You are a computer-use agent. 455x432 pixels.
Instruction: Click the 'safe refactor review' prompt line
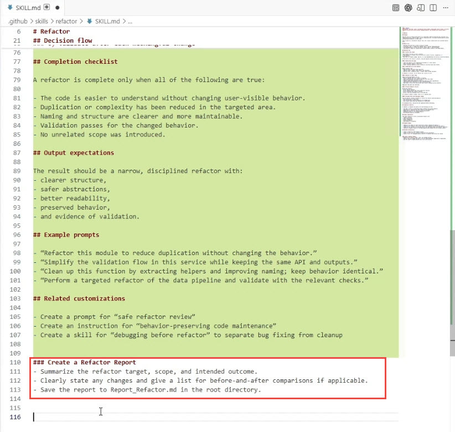point(114,317)
